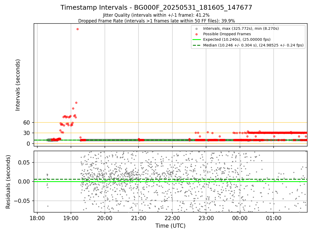The image size is (313, 235).
Task: Click the "Residuals (seconds)" y-axis label
Action: (x=8, y=181)
